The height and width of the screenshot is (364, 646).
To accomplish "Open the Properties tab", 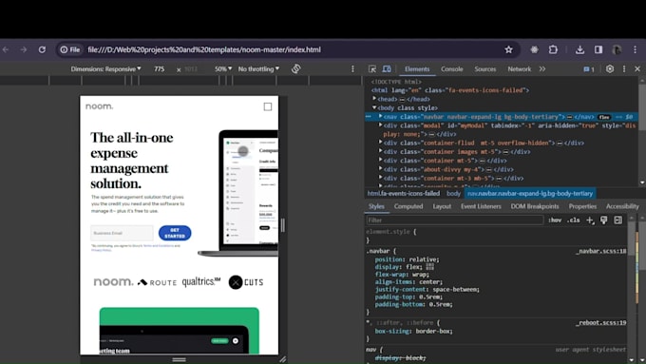I will coord(582,206).
